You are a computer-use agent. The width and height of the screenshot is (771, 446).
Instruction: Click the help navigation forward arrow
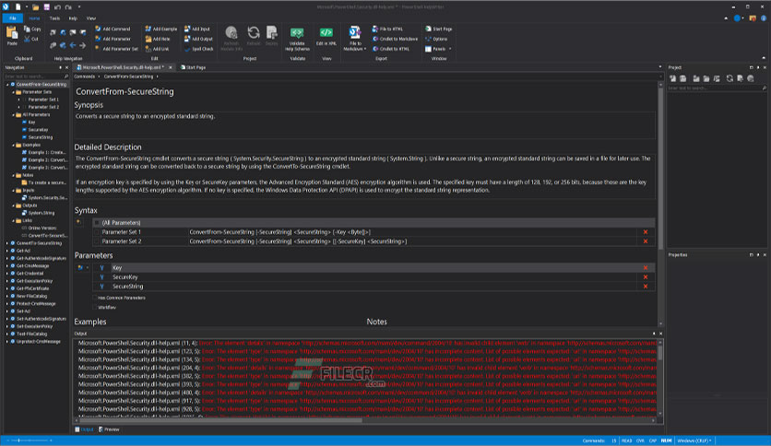point(83,45)
